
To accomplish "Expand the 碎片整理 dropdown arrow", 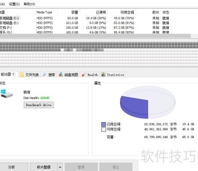I will [x=60, y=167].
